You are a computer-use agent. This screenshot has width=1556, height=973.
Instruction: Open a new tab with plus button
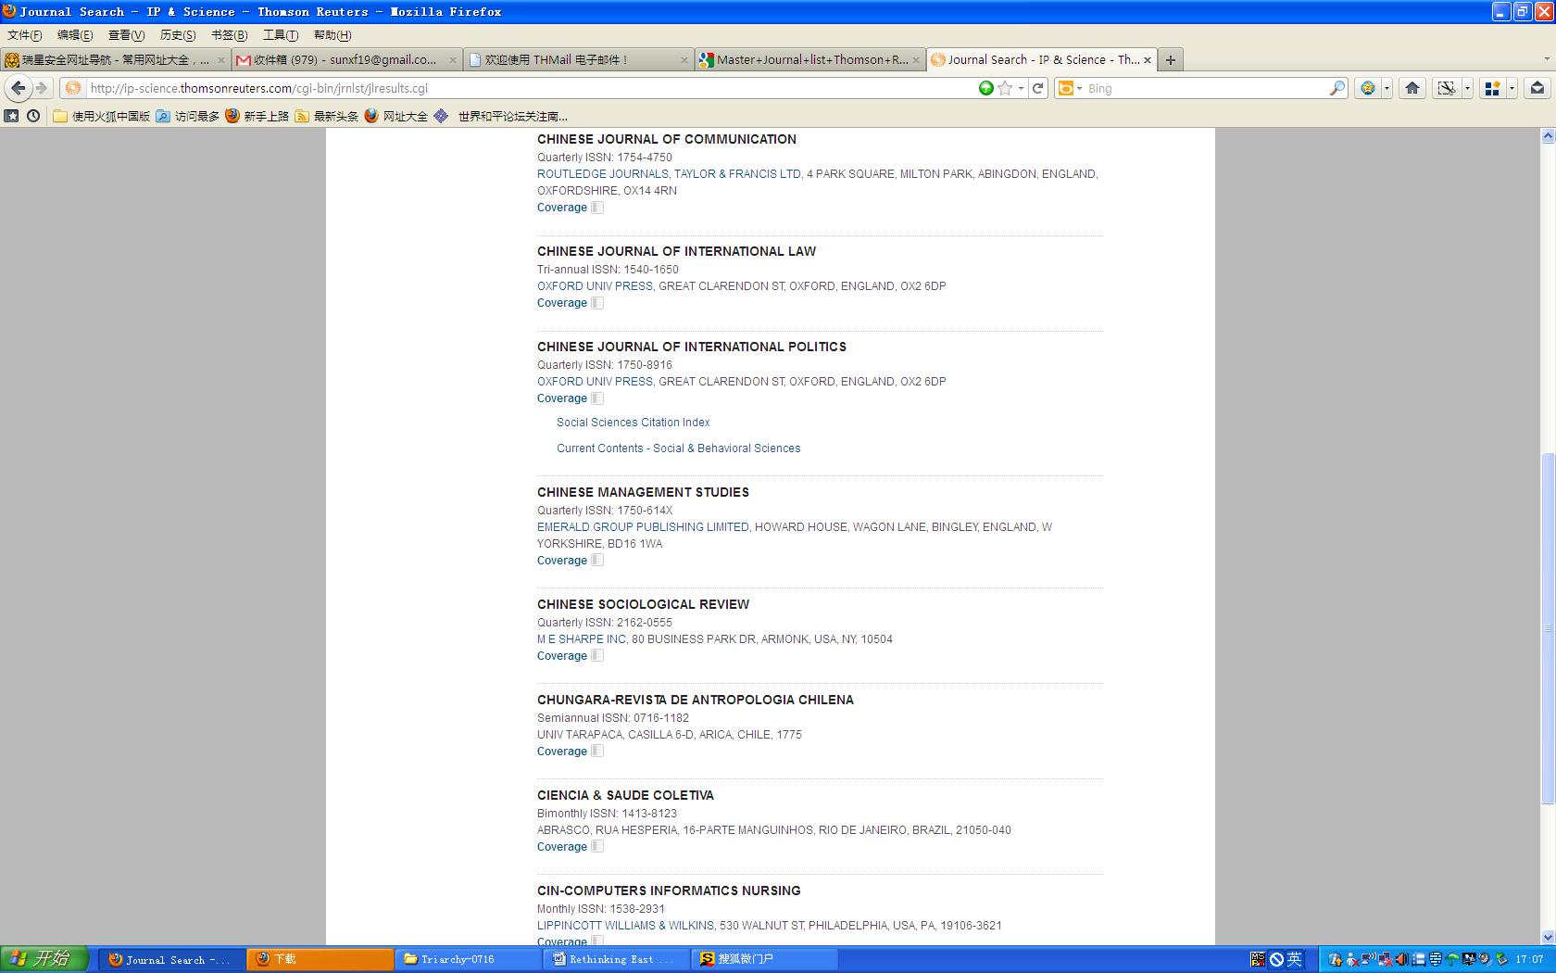(1171, 59)
